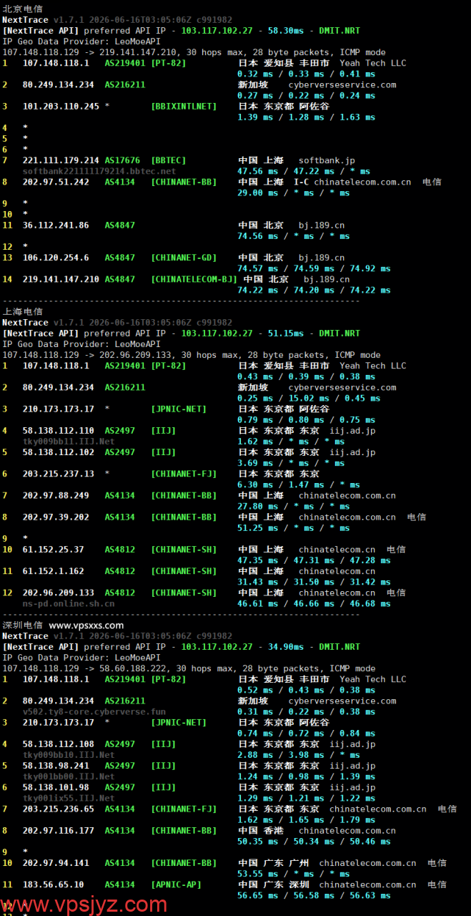Screen dimensions: 471x916
Task: Select the 34.90ms API latency value
Action: click(x=286, y=647)
